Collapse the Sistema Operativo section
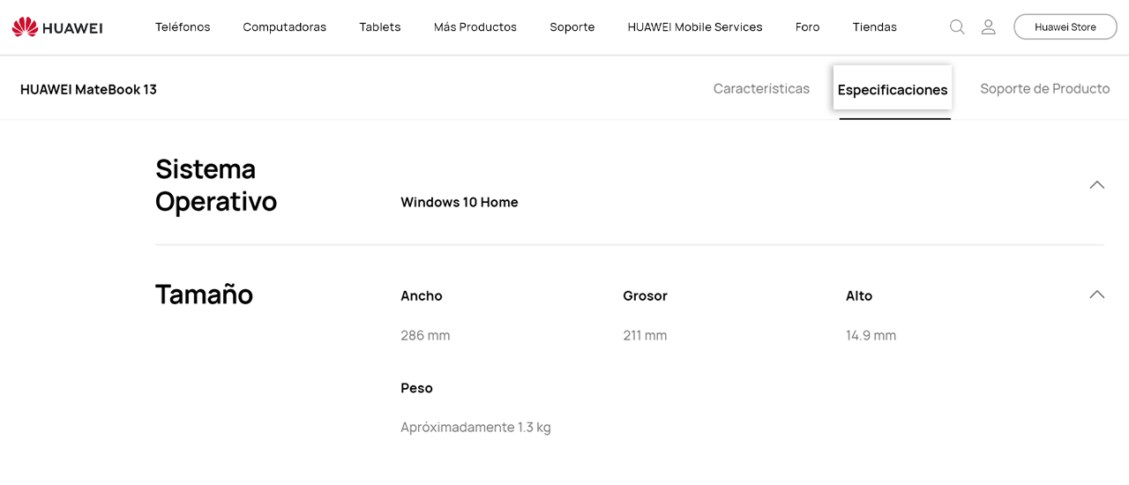Image resolution: width=1129 pixels, height=485 pixels. pyautogui.click(x=1097, y=184)
